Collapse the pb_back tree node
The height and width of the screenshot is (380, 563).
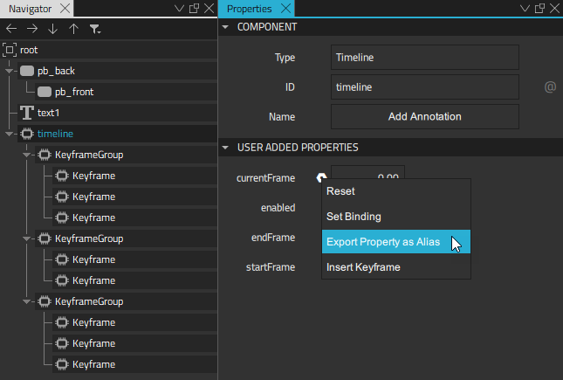[10, 71]
